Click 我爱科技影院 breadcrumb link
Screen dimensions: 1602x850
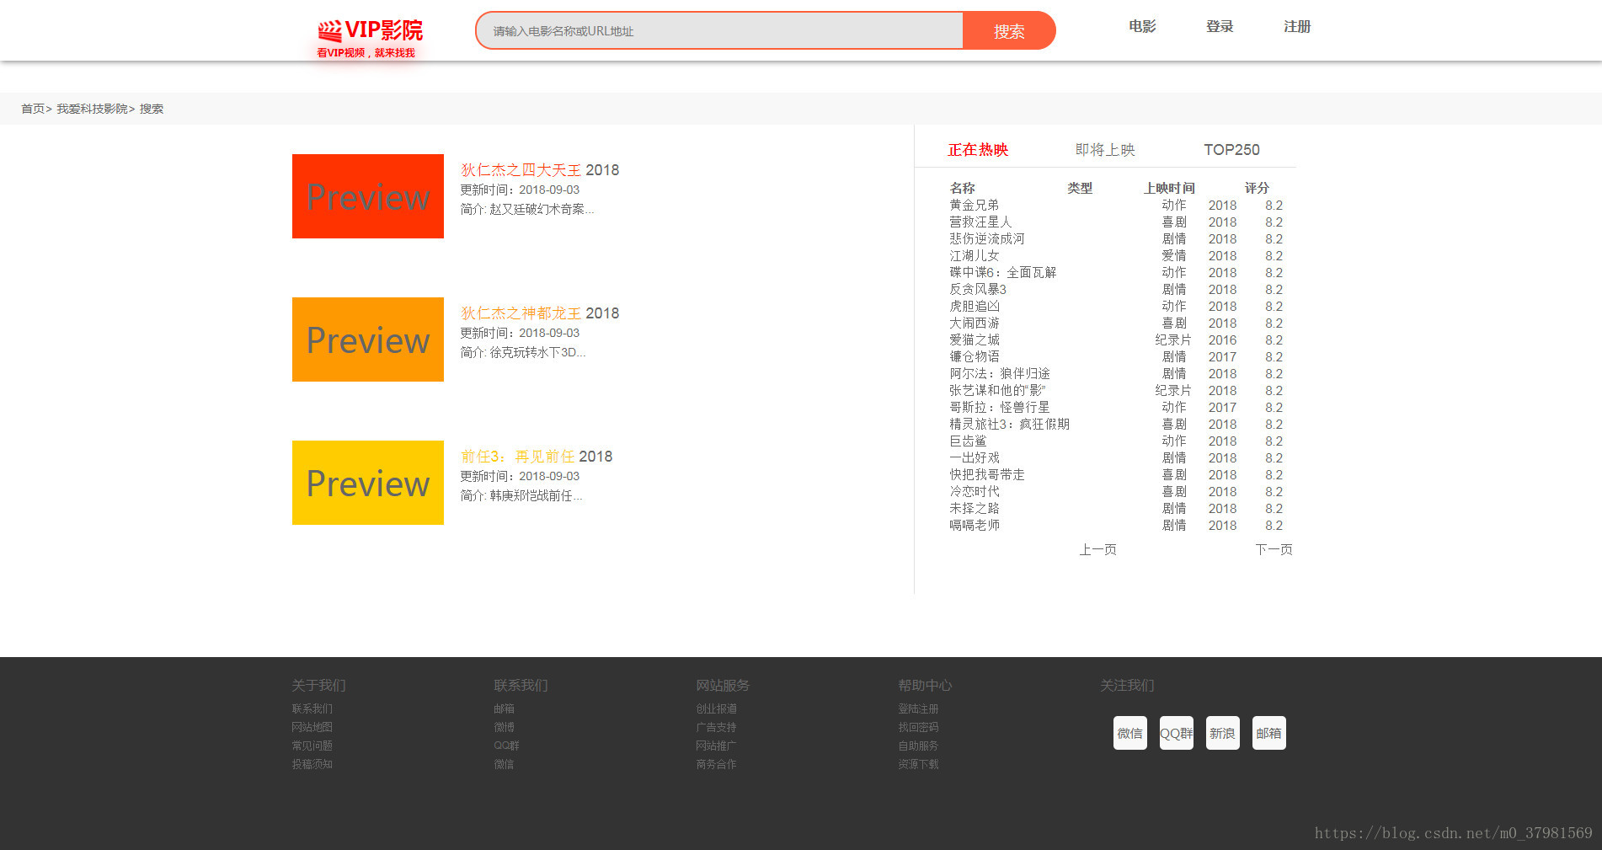tap(92, 109)
